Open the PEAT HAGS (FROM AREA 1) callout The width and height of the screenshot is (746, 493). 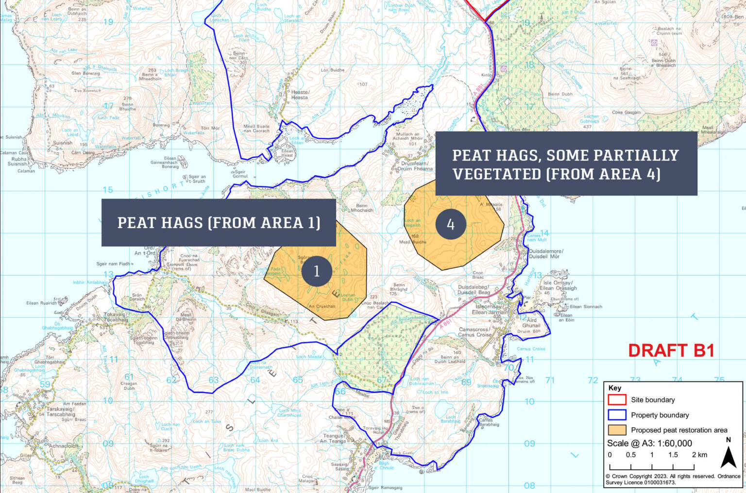tap(219, 223)
